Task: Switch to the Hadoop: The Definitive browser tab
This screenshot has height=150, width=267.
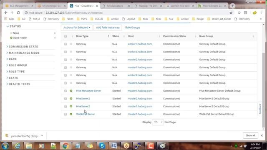Action: click(148, 6)
